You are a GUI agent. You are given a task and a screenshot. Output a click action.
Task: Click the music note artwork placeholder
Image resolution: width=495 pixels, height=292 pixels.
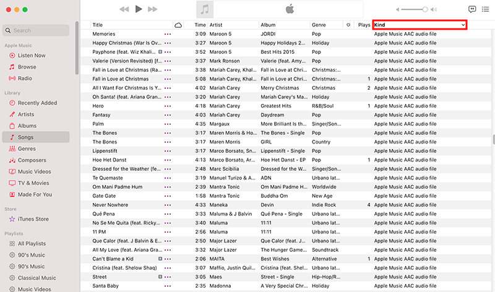click(x=205, y=9)
